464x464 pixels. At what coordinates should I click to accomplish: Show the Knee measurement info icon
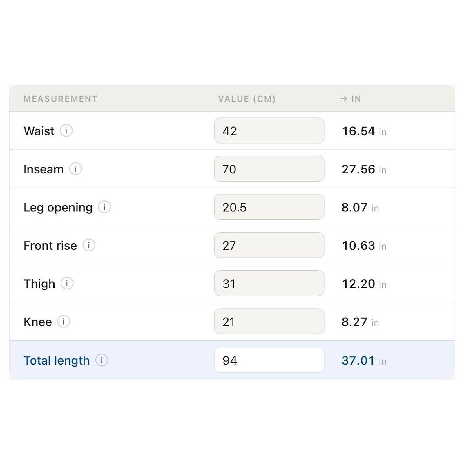pos(64,321)
